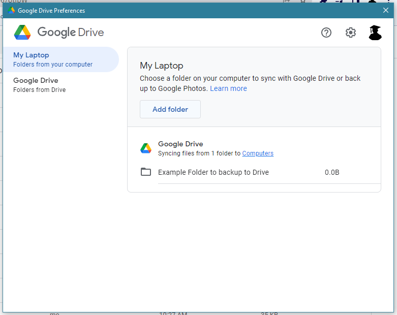
Task: Select My Laptop in the sidebar
Action: (x=61, y=59)
